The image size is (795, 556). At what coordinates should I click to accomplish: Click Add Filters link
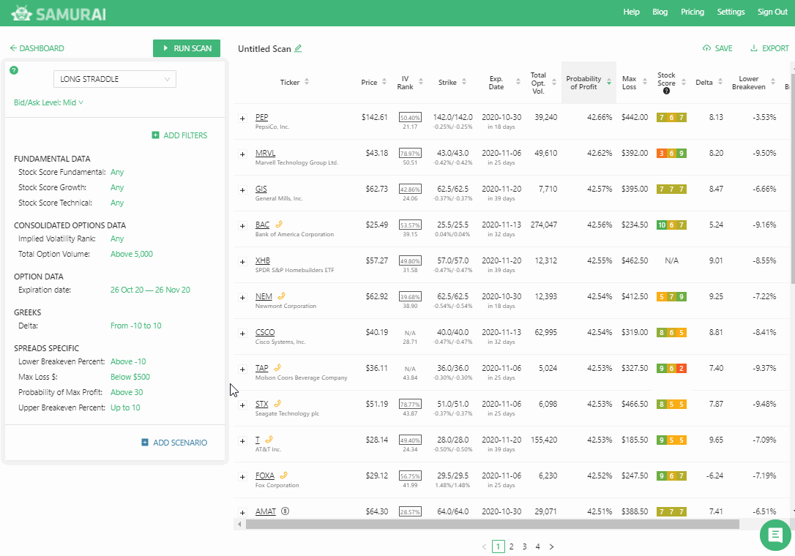[x=179, y=135]
